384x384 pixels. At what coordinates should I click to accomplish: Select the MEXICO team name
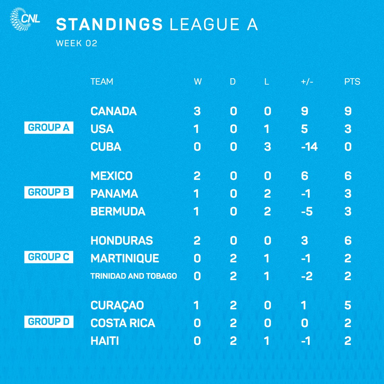pos(112,176)
